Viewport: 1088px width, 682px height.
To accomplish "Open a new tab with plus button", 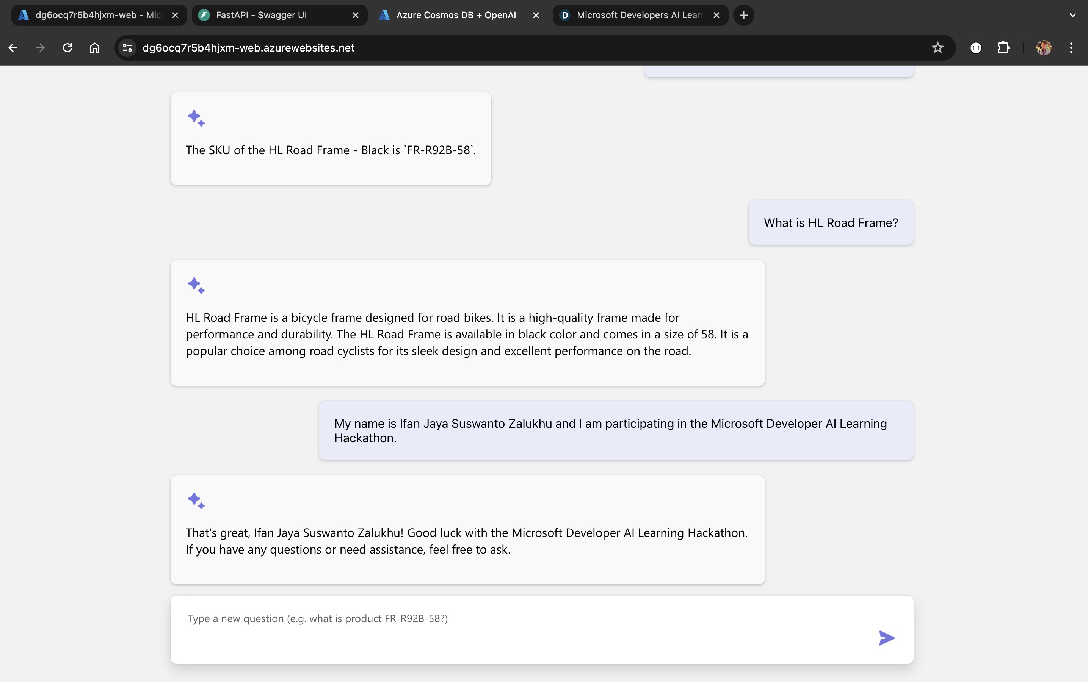I will pos(744,15).
